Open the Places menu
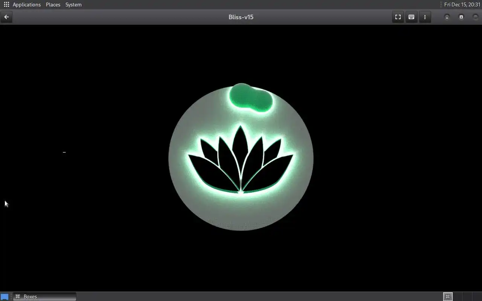This screenshot has height=301, width=482. click(53, 5)
